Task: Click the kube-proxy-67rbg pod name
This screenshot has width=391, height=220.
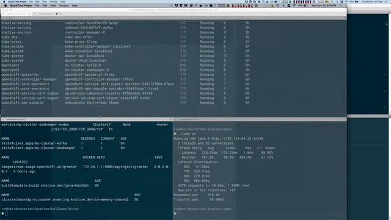Action: coord(81,42)
